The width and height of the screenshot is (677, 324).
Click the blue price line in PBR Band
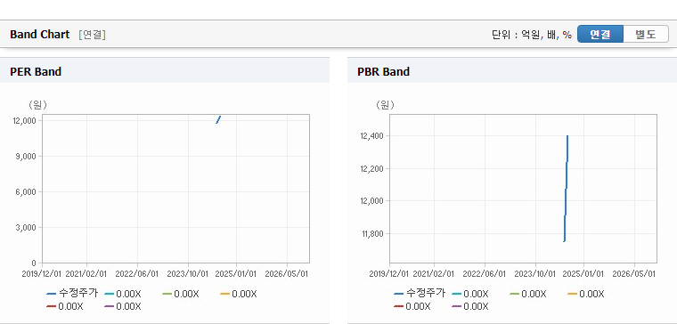tap(566, 189)
